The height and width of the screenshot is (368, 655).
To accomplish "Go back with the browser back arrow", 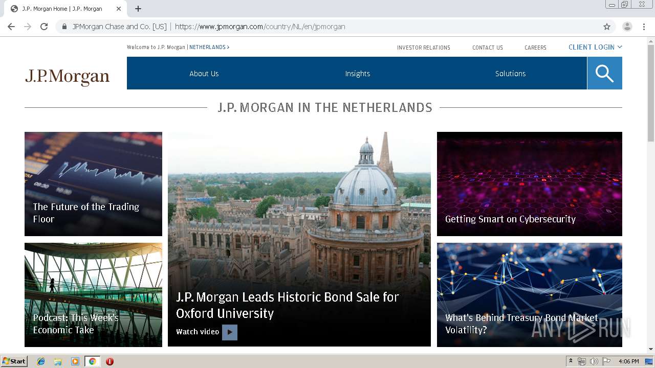I will click(11, 27).
